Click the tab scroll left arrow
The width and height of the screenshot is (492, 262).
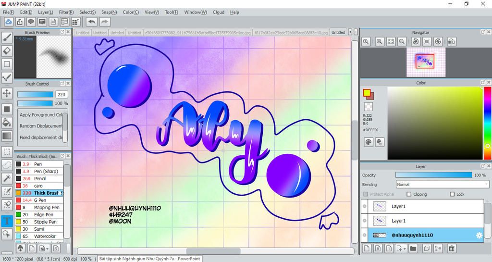350,32
